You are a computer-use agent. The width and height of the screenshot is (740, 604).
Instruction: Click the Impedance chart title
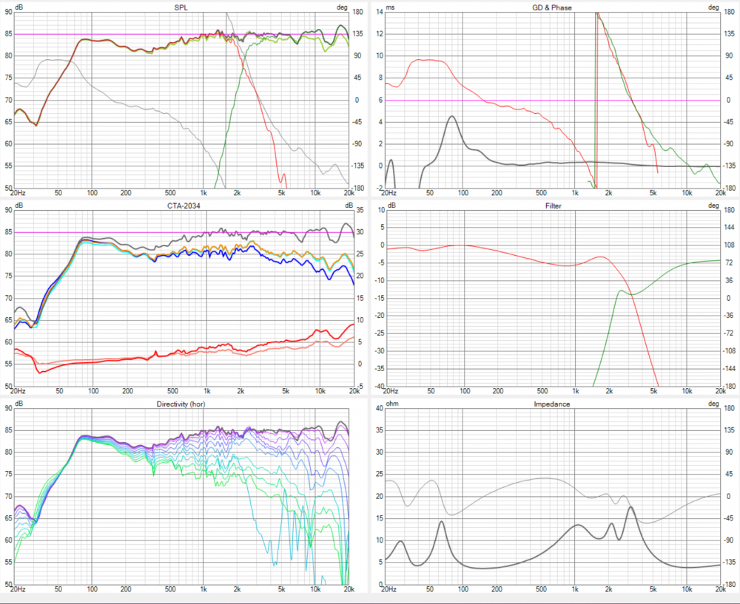click(552, 404)
